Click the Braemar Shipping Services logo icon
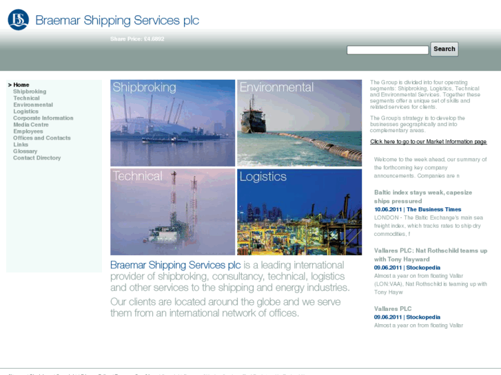Image resolution: width=501 pixels, height=375 pixels. click(18, 20)
